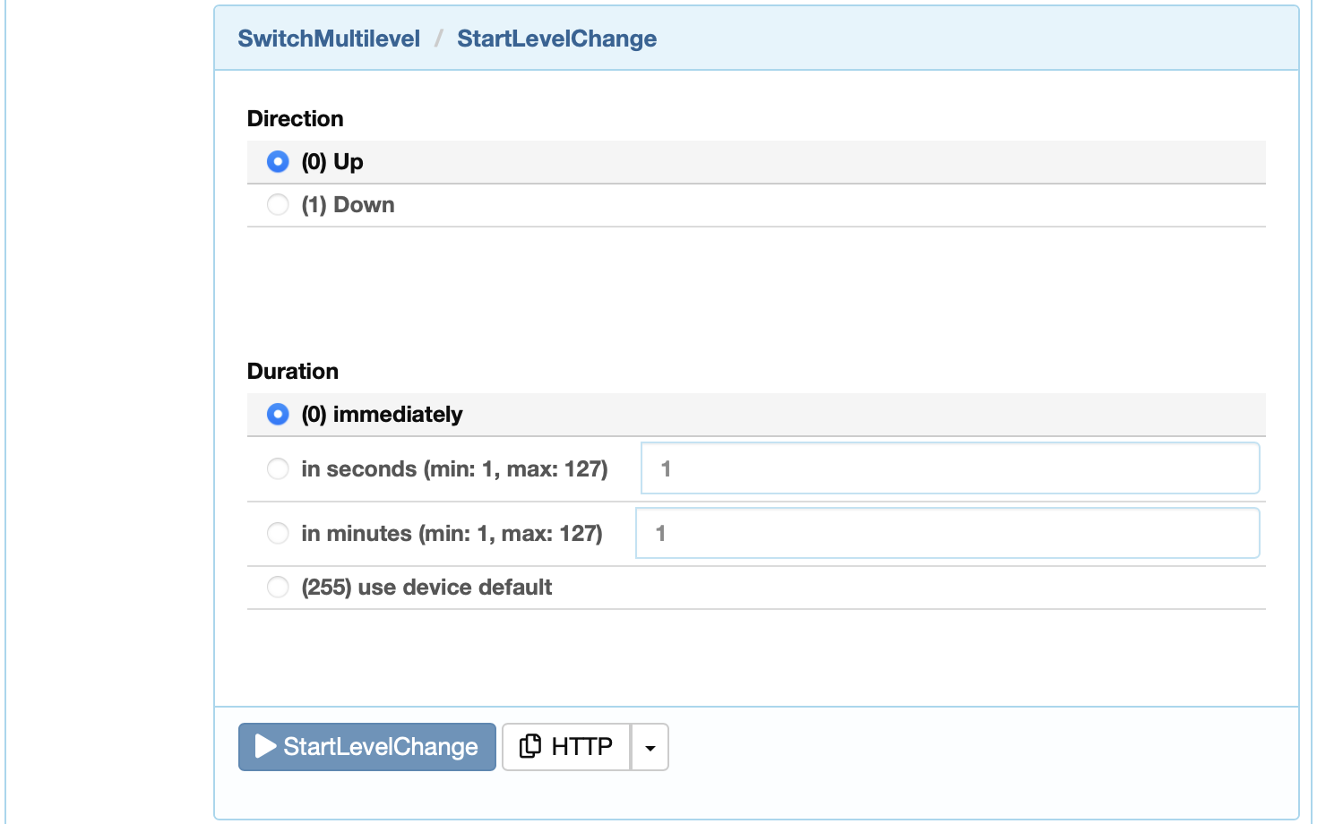The image size is (1317, 824).
Task: Open the SwitchMultilevel breadcrumb link
Action: (329, 39)
